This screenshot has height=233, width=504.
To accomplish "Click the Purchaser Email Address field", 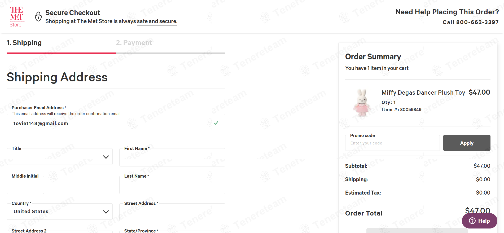I will point(109,124).
